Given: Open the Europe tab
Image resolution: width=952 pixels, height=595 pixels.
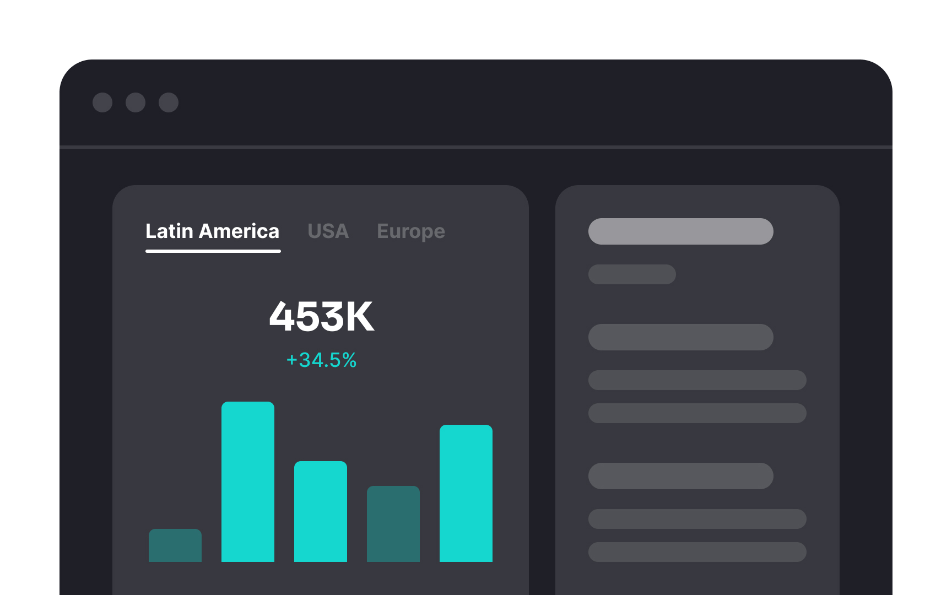Looking at the screenshot, I should 411,231.
